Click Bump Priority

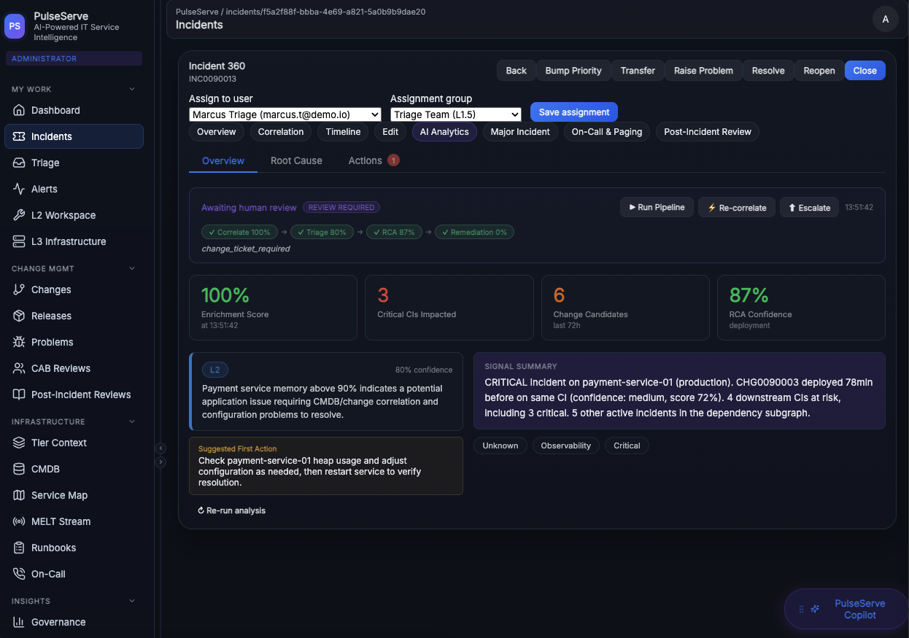point(573,71)
